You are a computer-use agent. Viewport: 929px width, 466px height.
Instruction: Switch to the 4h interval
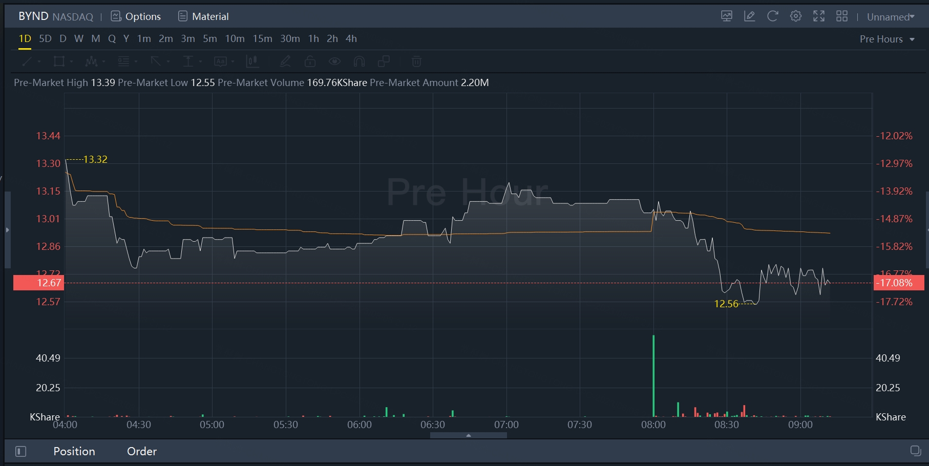point(351,38)
